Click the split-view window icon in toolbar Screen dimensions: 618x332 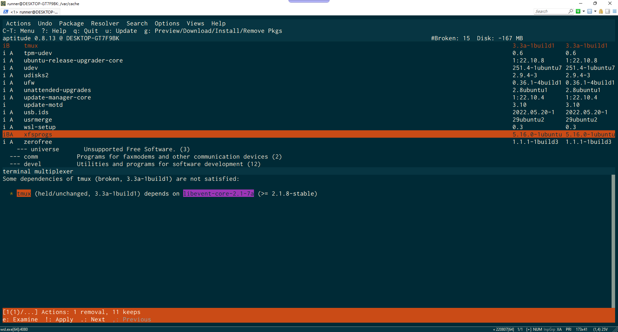point(607,11)
